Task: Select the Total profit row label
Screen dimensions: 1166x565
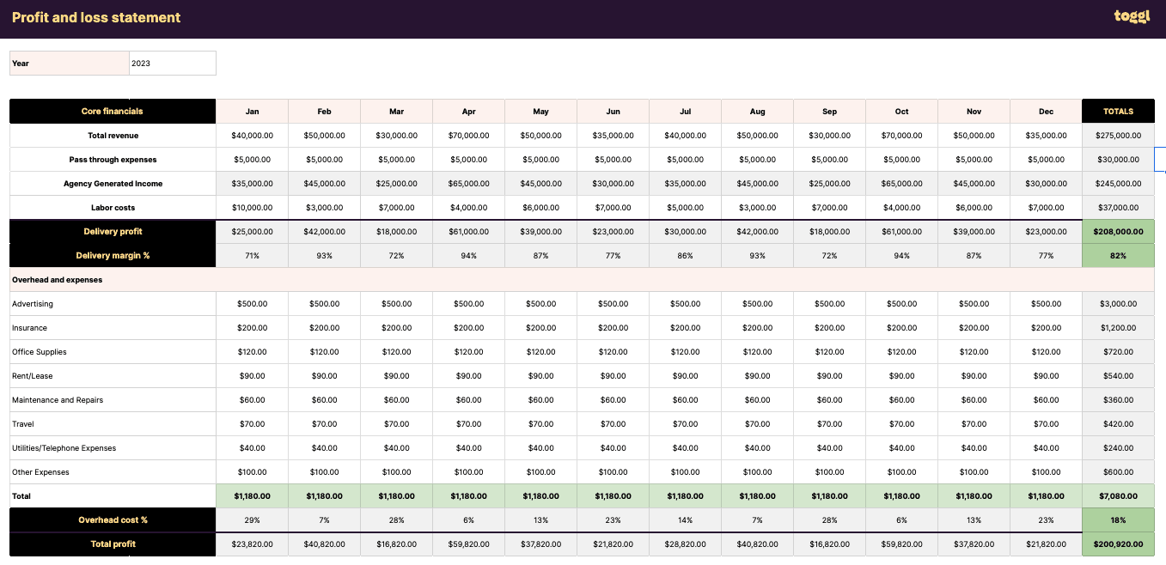Action: [x=113, y=544]
